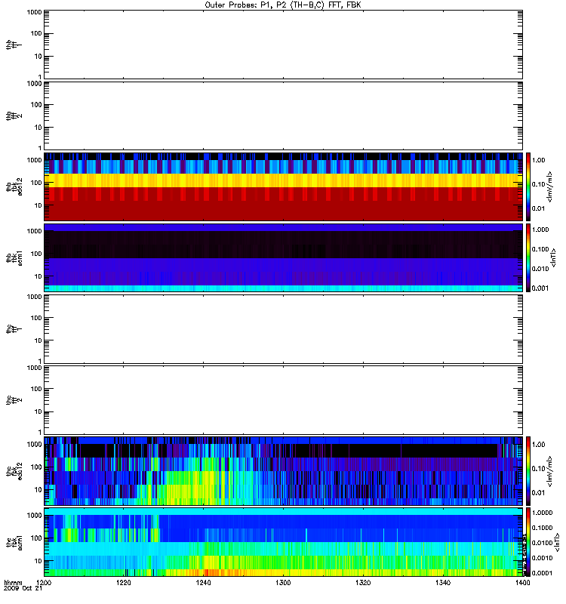Click the 'thc fbk edc12' y-axis label

point(14,471)
